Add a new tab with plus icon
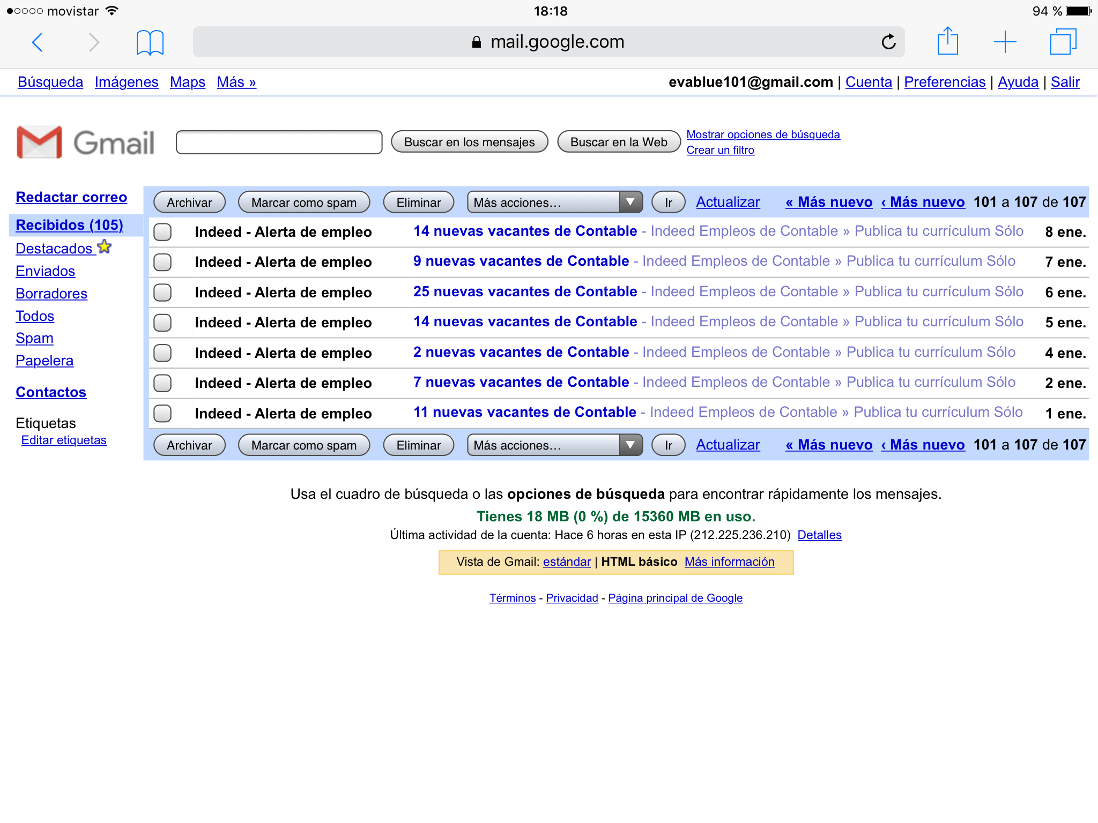The width and height of the screenshot is (1098, 823). point(1005,42)
